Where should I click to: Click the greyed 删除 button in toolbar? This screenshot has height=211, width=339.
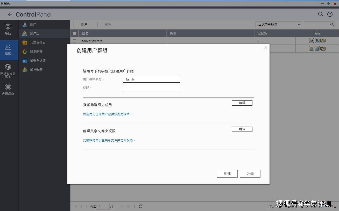pos(108,25)
